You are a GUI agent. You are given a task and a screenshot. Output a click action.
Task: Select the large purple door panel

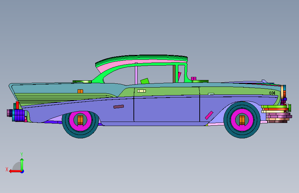coord(167,109)
